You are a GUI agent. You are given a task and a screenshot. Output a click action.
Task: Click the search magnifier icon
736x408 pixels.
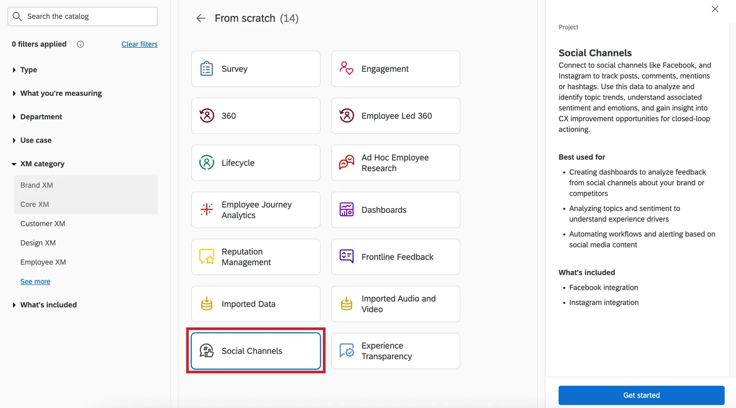click(17, 16)
